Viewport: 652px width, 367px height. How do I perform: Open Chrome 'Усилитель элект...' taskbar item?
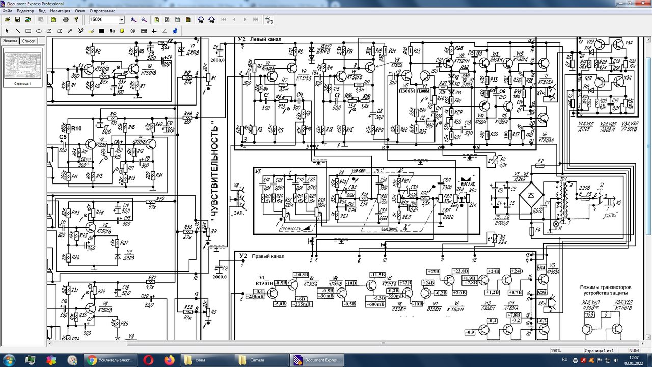pyautogui.click(x=110, y=360)
